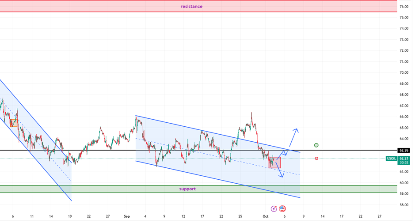Image resolution: width=415 pixels, height=223 pixels.
Task: Select the black 62.95 price label
Action: point(403,151)
